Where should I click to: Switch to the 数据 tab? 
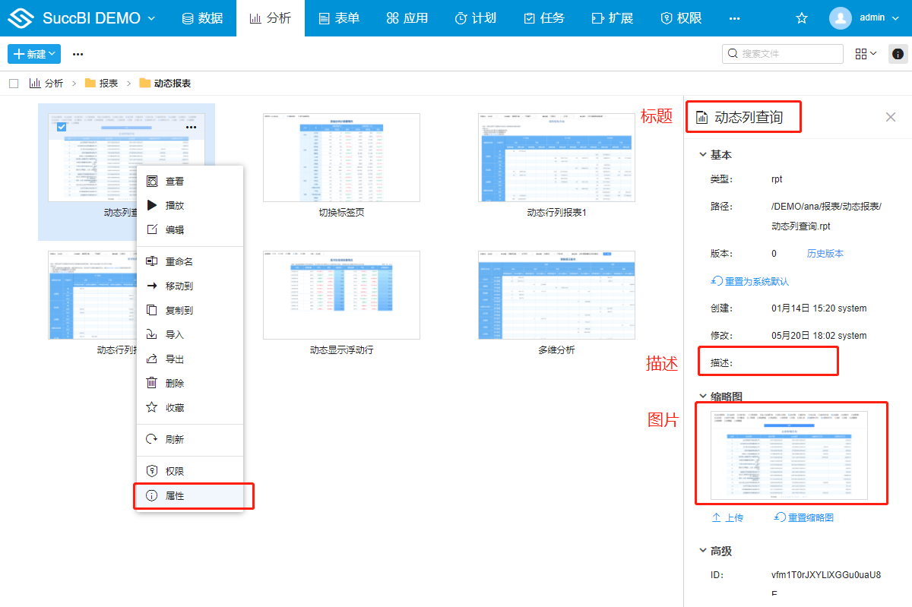202,18
